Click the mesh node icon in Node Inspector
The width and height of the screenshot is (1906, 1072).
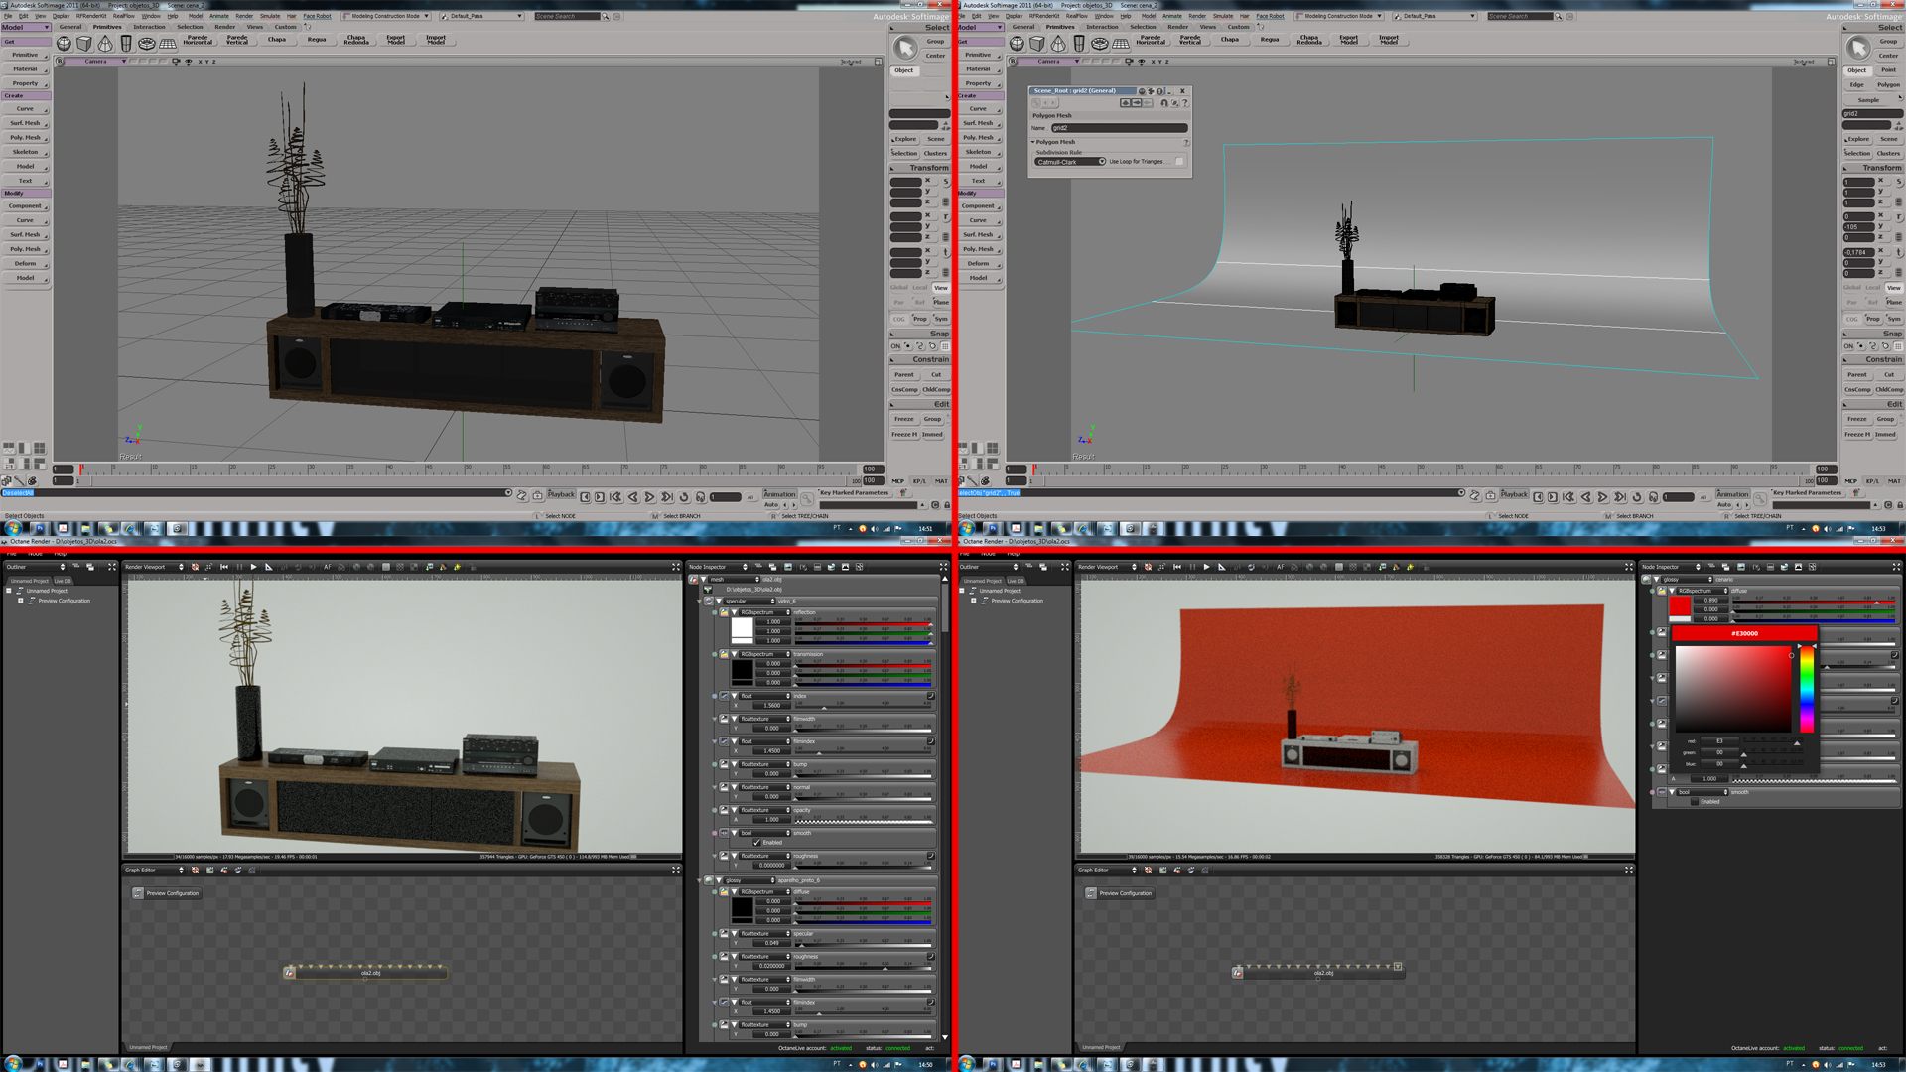tap(694, 579)
